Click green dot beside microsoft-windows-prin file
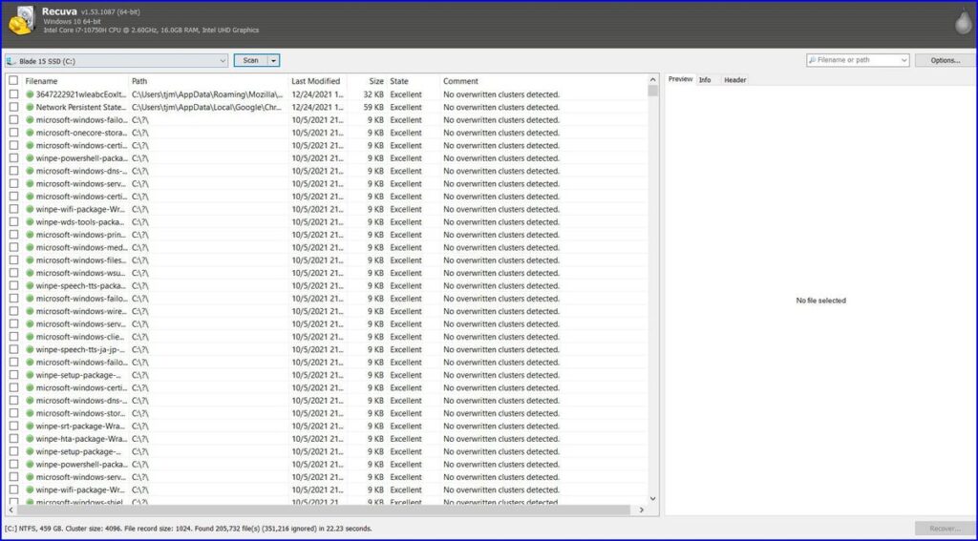Viewport: 978px width, 541px height. [x=30, y=235]
